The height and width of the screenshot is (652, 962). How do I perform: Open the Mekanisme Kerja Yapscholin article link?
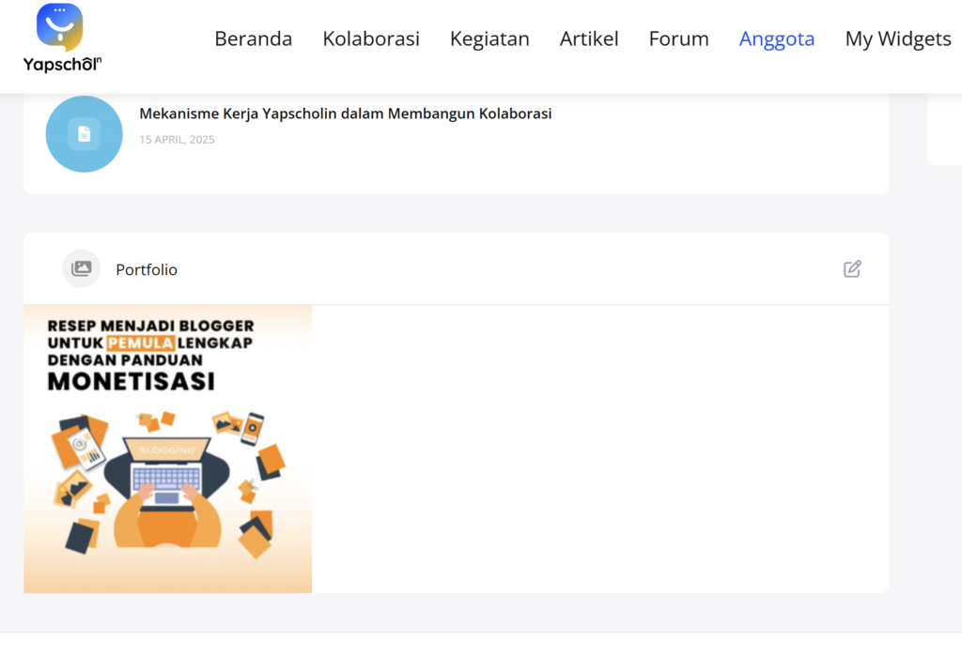tap(345, 114)
